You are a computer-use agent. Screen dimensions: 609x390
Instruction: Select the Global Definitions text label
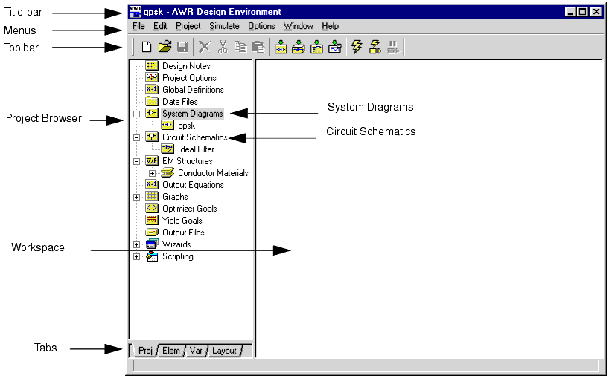pos(193,90)
